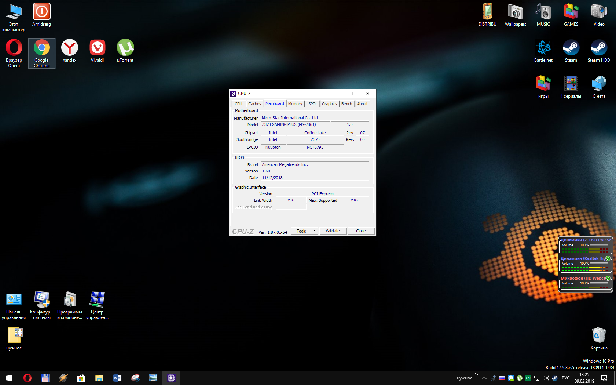Click the BIOS Date field 11/12/2018
Image resolution: width=616 pixels, height=385 pixels.
(315, 178)
